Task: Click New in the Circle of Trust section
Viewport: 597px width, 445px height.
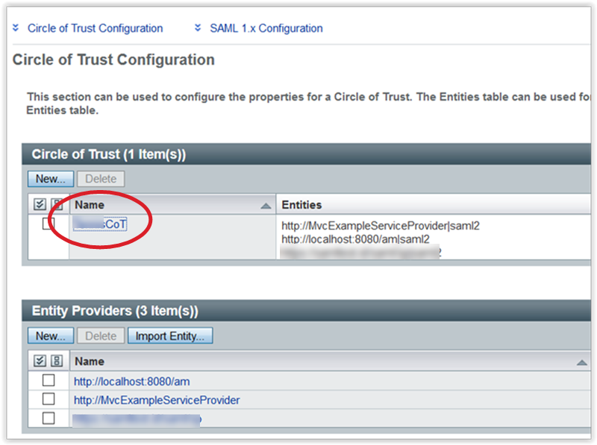Action: point(49,179)
